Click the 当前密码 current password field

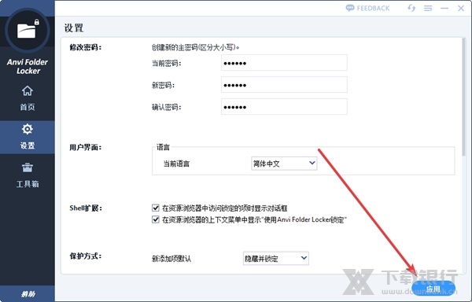284,63
